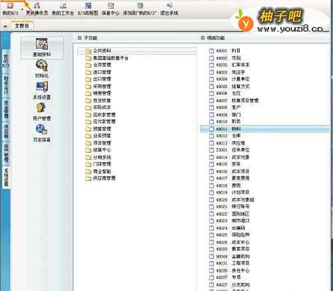Click the 退出系统 toolbar icon

click(x=169, y=9)
